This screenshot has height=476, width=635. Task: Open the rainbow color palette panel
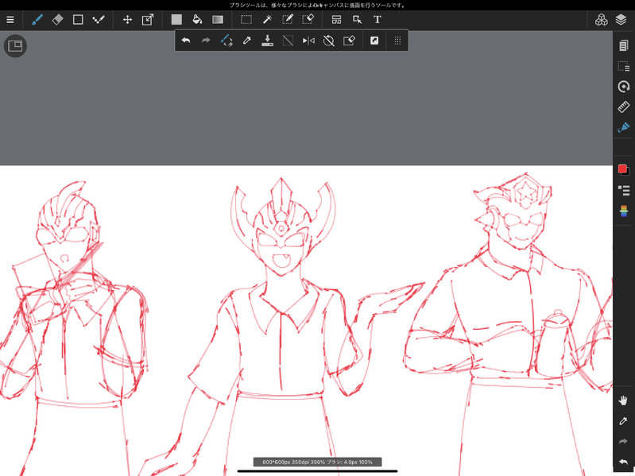click(x=624, y=211)
